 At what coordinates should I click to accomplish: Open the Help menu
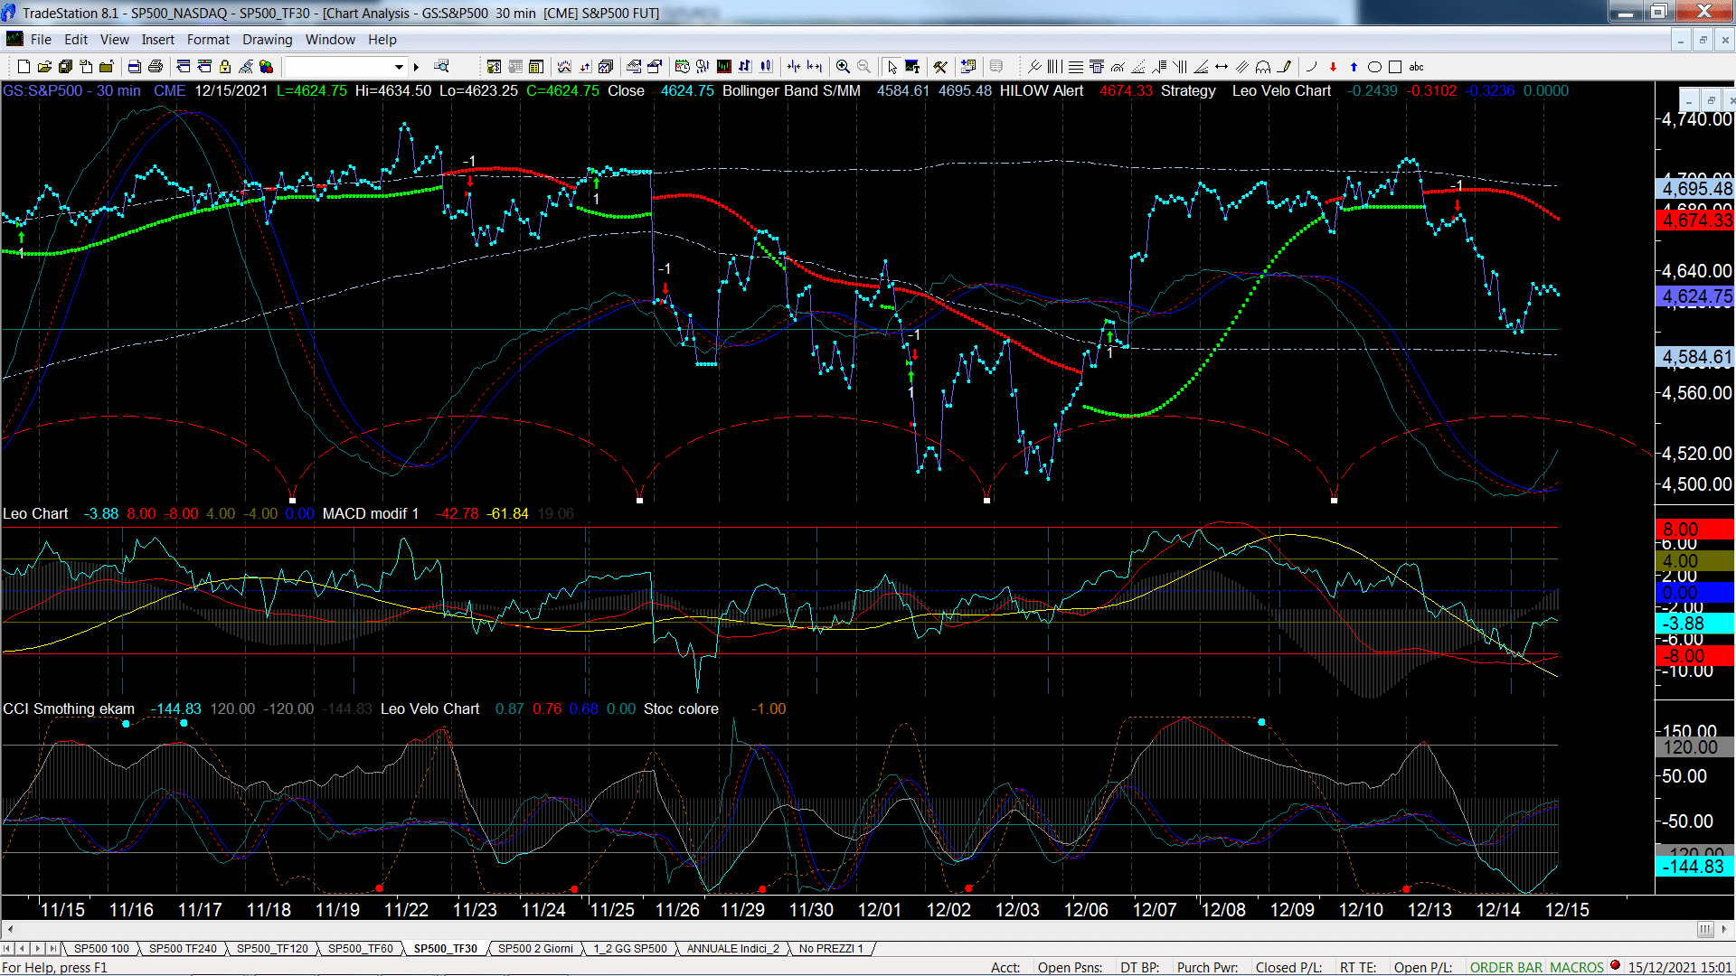click(382, 40)
